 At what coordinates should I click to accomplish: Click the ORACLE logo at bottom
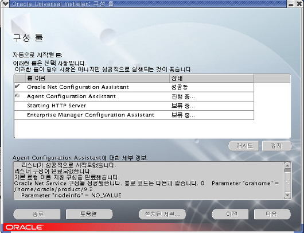tap(24, 227)
